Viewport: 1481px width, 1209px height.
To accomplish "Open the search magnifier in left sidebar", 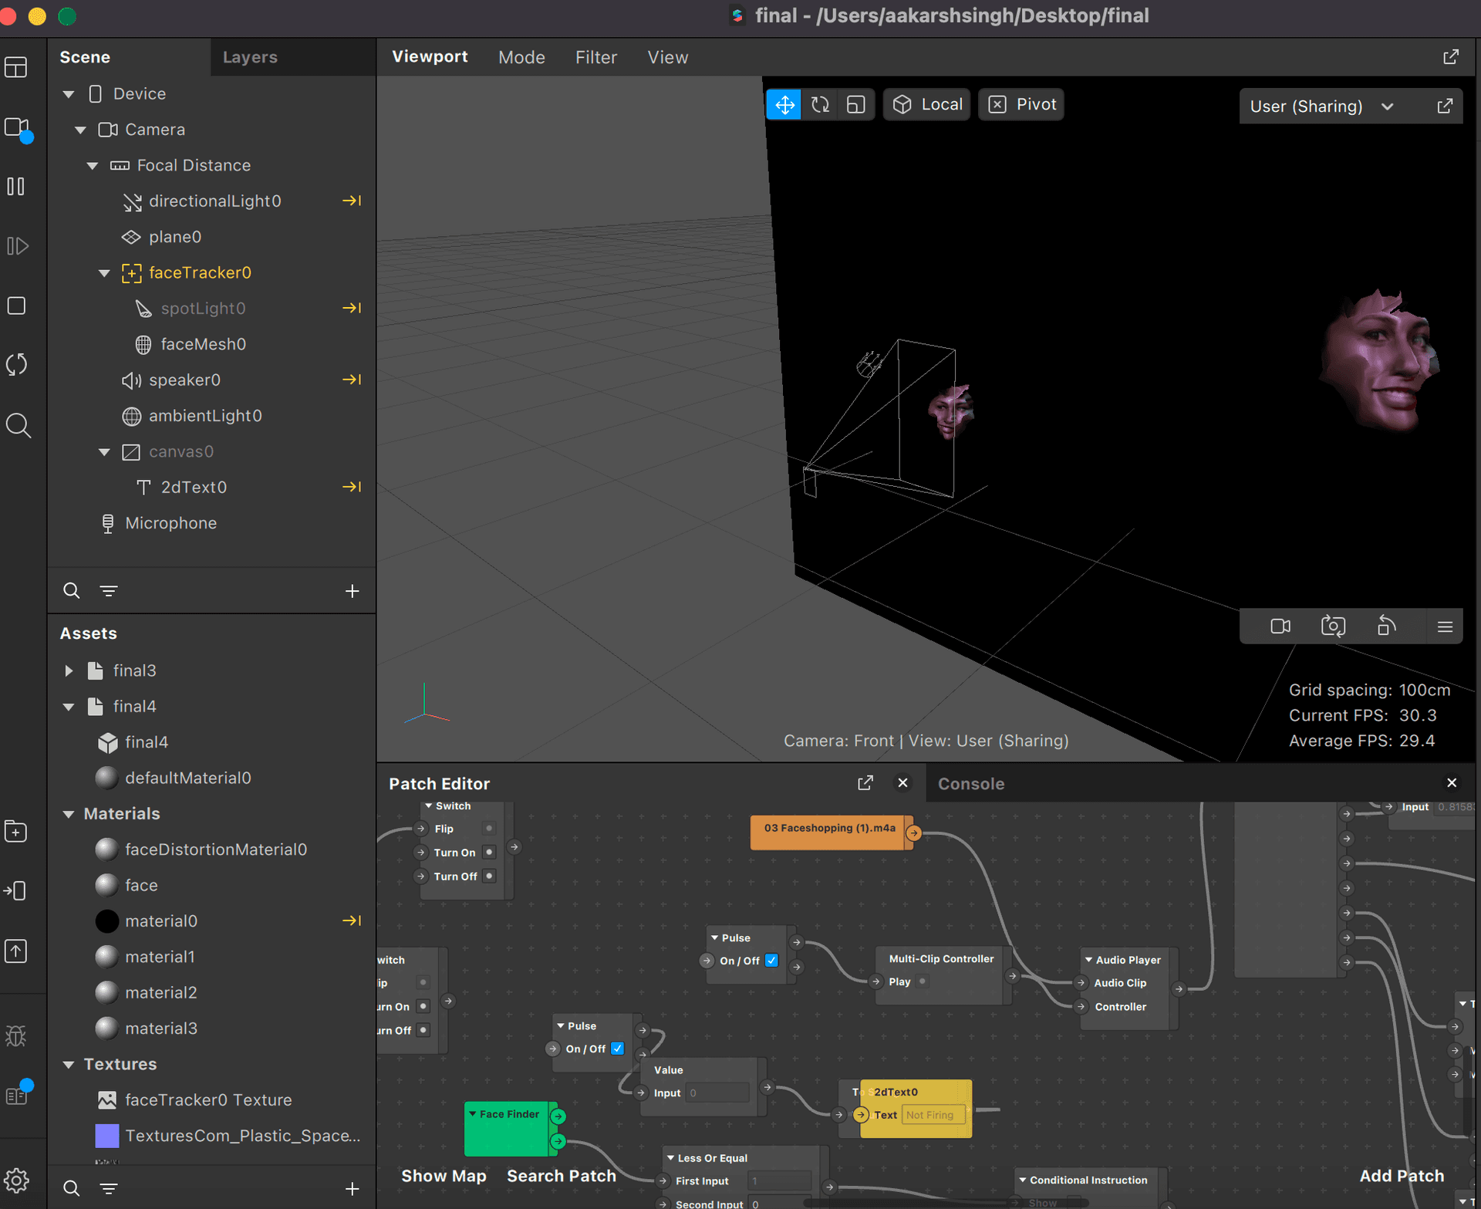I will click(18, 425).
